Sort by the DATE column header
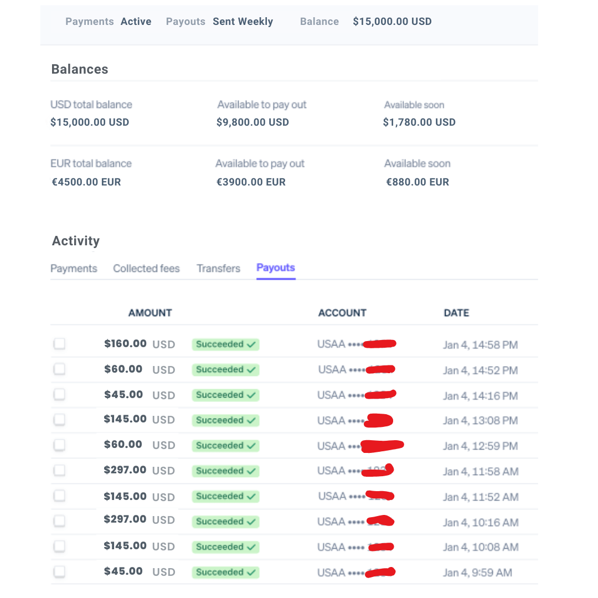This screenshot has width=598, height=598. [x=456, y=313]
